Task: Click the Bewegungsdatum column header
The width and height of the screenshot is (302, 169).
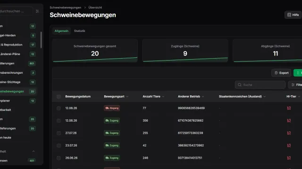Action: [x=78, y=97]
